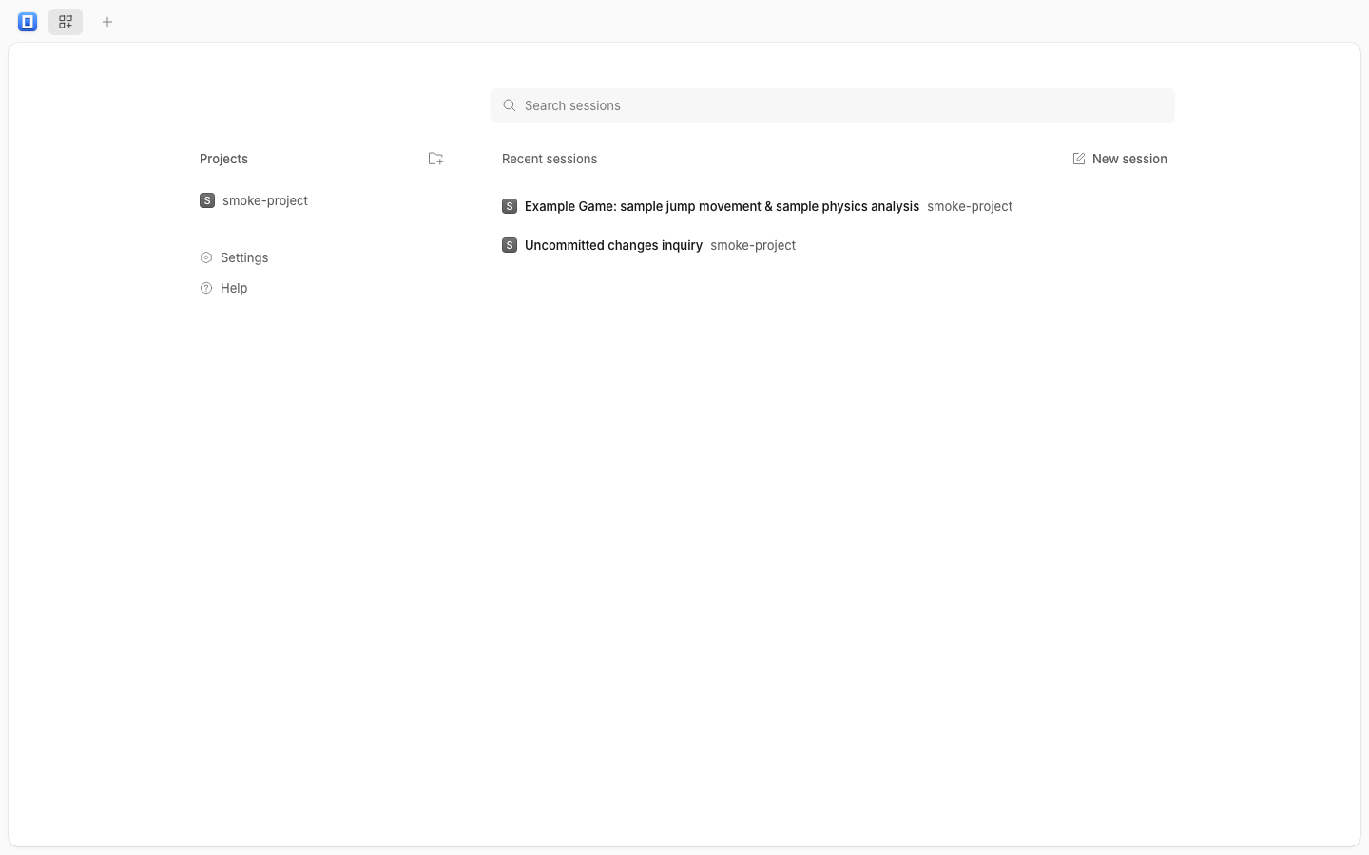Click the S badge of Uncommitted changes session
Screen dimensions: 1369x855
tap(510, 245)
